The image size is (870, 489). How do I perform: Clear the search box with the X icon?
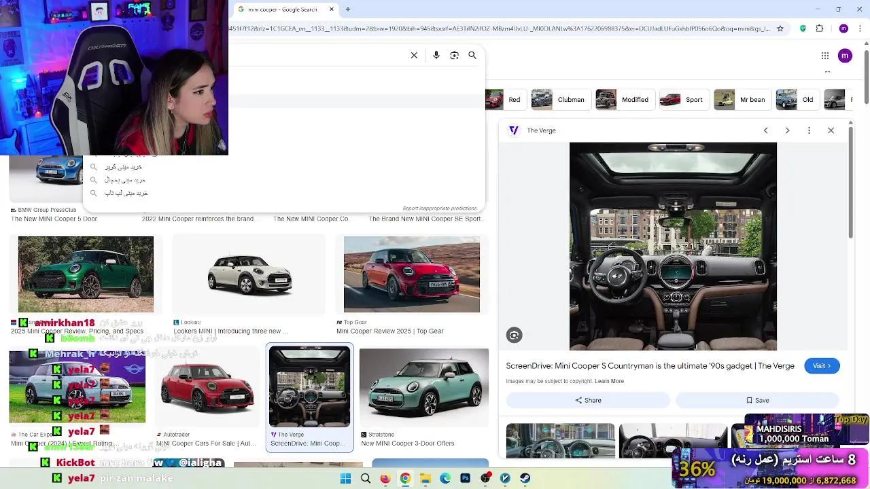pyautogui.click(x=414, y=55)
